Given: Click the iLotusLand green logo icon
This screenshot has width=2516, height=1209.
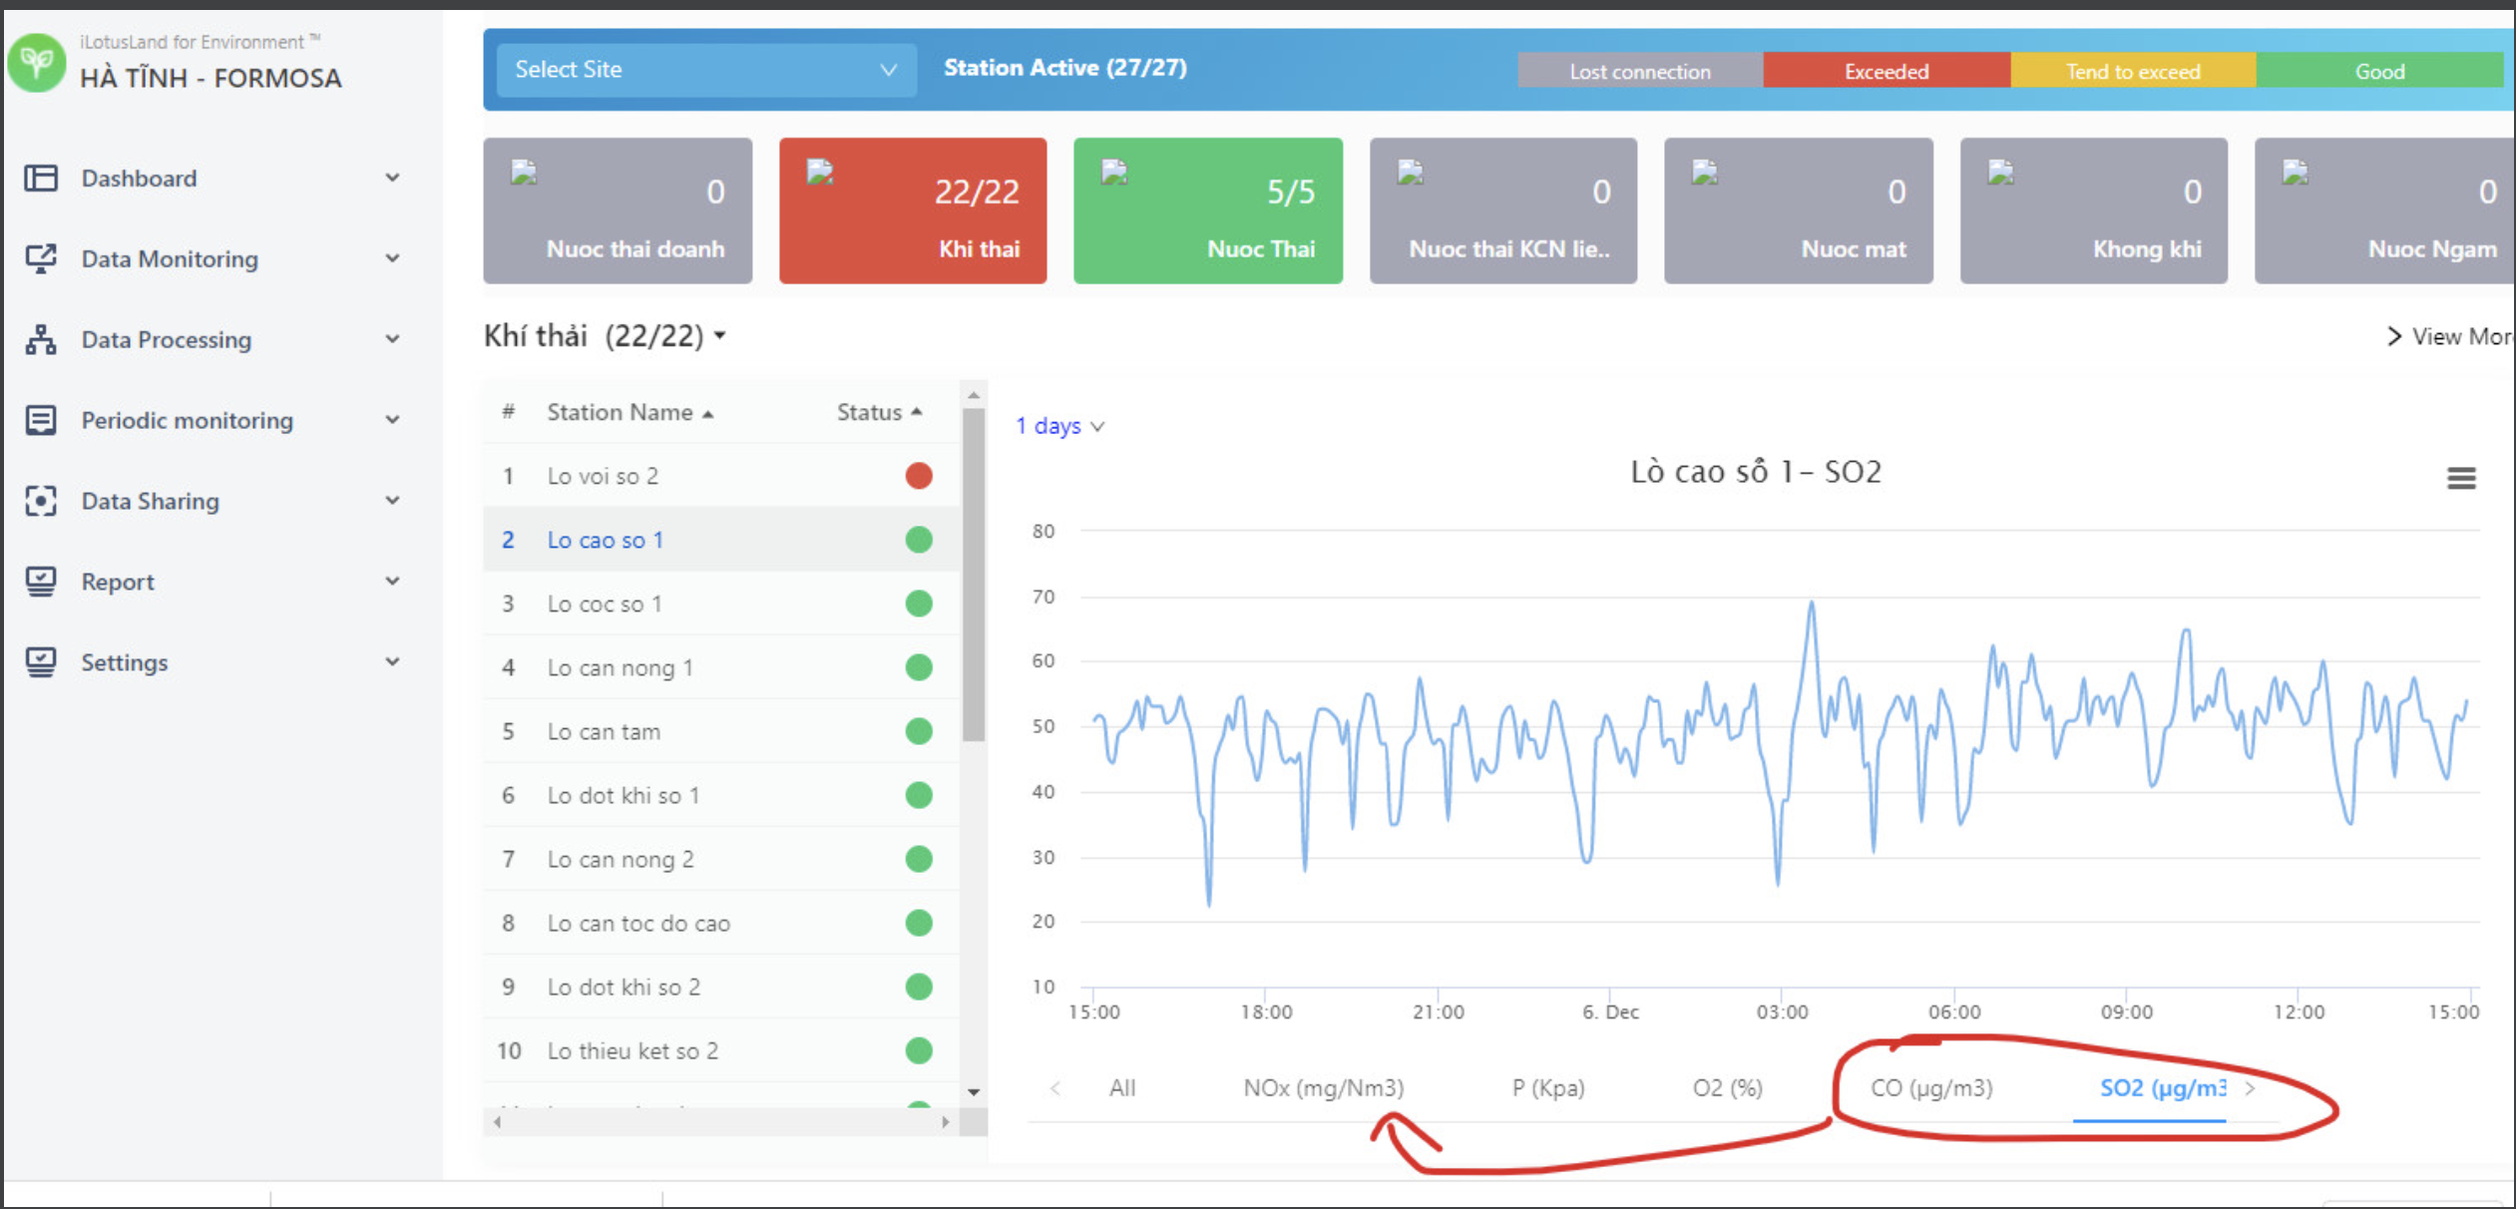Looking at the screenshot, I should click(x=37, y=63).
